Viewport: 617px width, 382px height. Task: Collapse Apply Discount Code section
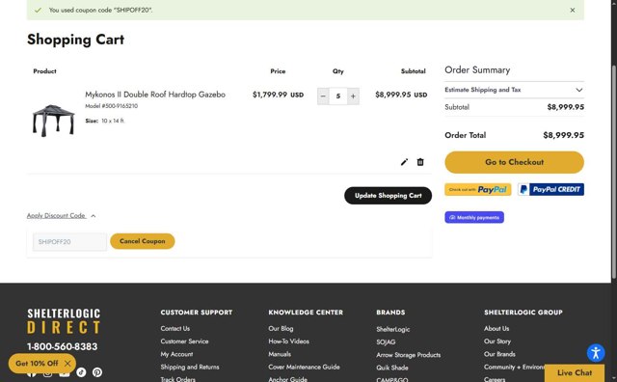point(61,216)
